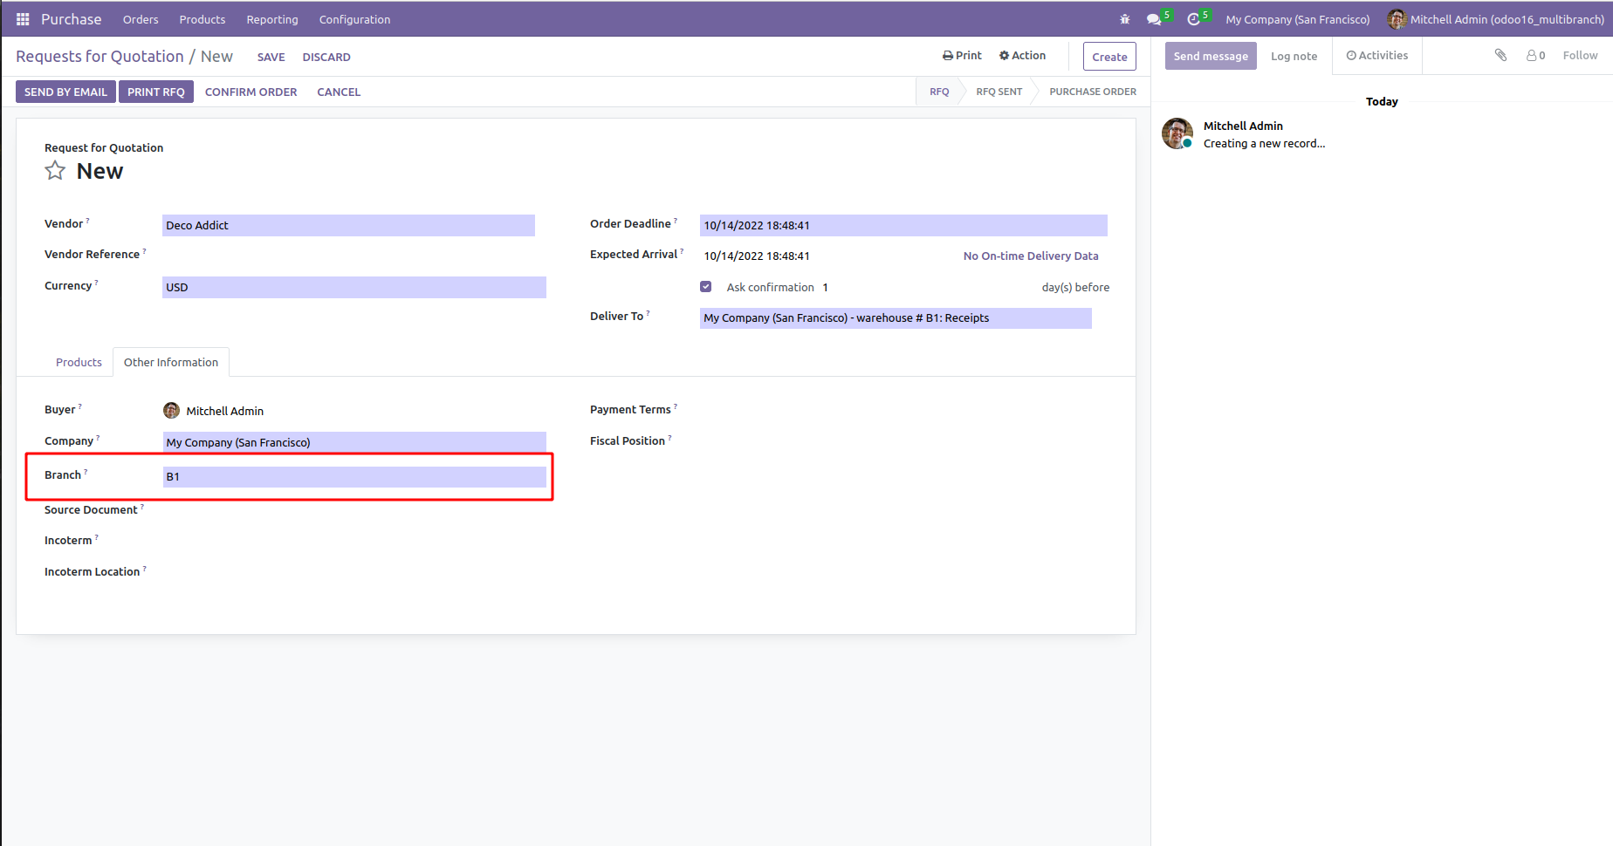Click the Order Deadline date field
Image resolution: width=1613 pixels, height=846 pixels.
point(903,226)
